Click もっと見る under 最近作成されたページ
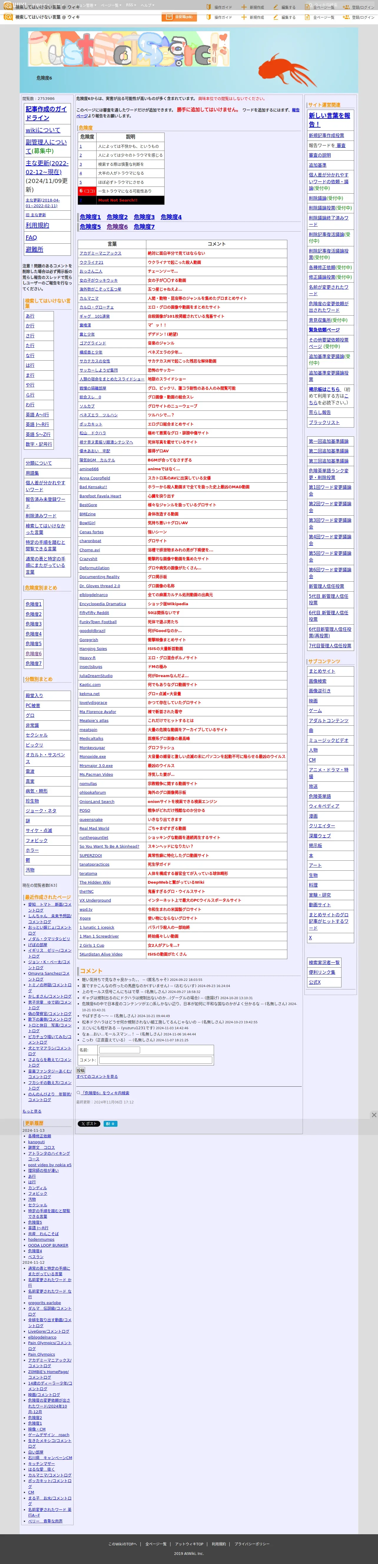The width and height of the screenshot is (378, 1564). pos(32,1111)
